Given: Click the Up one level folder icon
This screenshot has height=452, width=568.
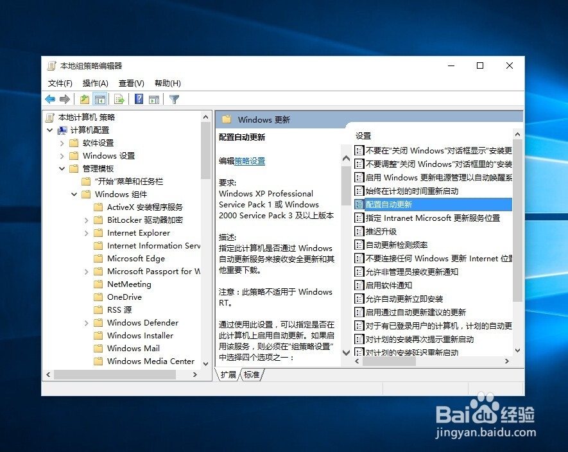Looking at the screenshot, I should tap(85, 99).
